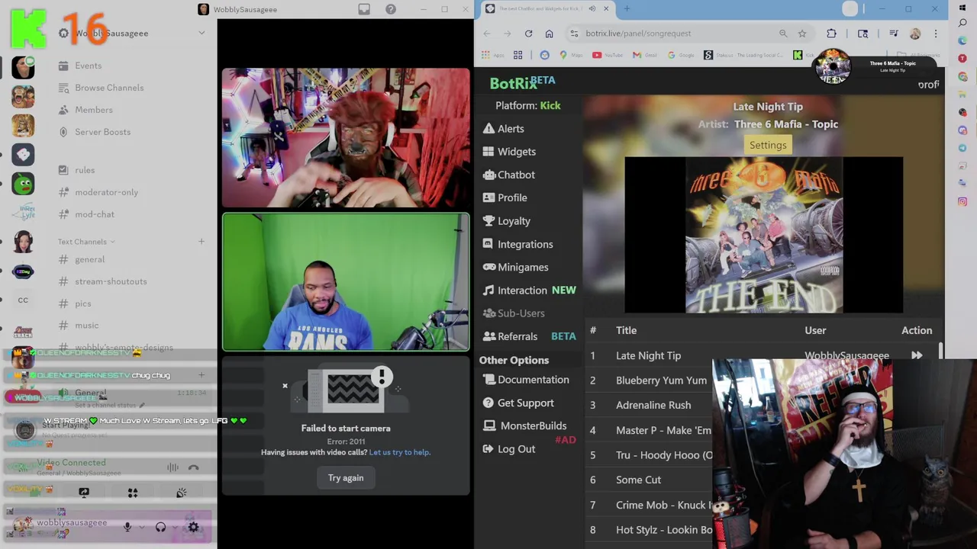Select Late Night Tip in the song table
Viewport: 977px width, 549px height.
pyautogui.click(x=648, y=355)
